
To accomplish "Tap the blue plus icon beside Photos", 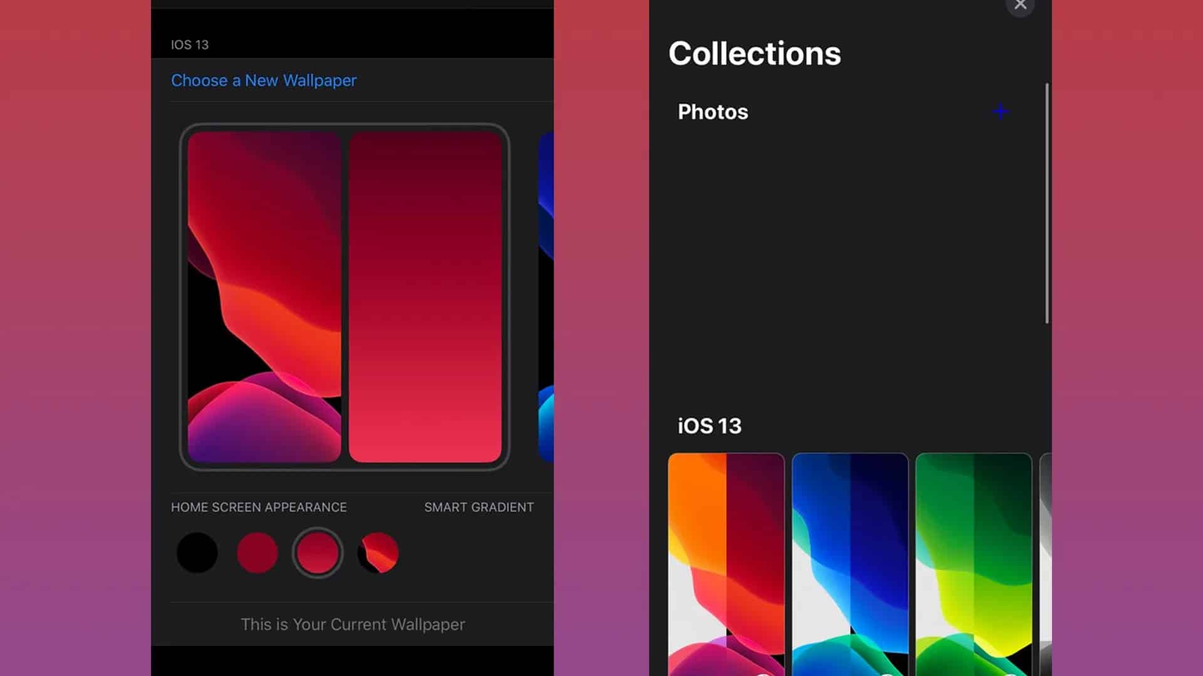I will (1001, 111).
